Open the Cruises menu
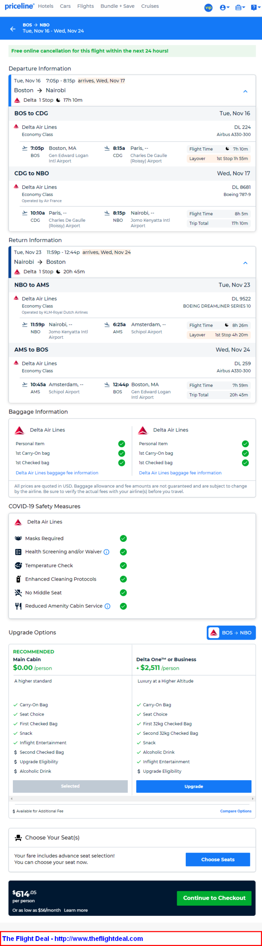 click(x=150, y=6)
